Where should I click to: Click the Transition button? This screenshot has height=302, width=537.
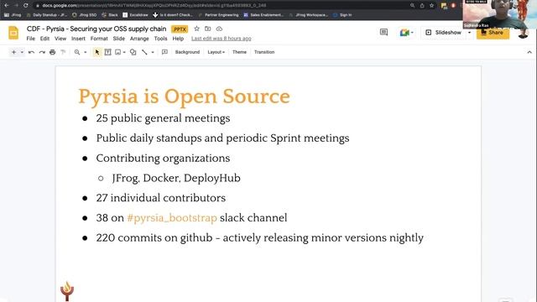click(x=264, y=52)
